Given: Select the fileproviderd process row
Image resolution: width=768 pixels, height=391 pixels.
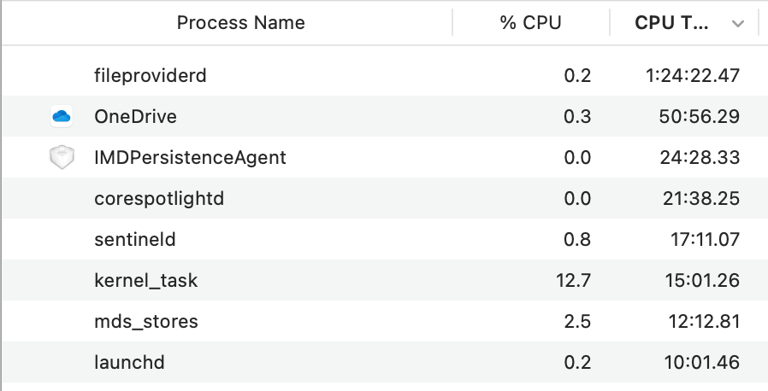Looking at the screenshot, I should click(x=384, y=75).
